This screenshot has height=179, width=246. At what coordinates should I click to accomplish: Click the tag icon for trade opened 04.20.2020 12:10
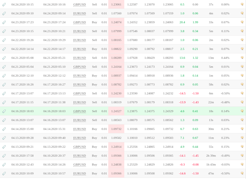pos(4,76)
